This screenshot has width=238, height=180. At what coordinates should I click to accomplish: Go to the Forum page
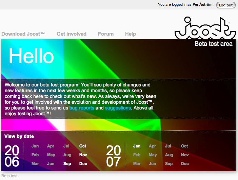[x=106, y=34]
